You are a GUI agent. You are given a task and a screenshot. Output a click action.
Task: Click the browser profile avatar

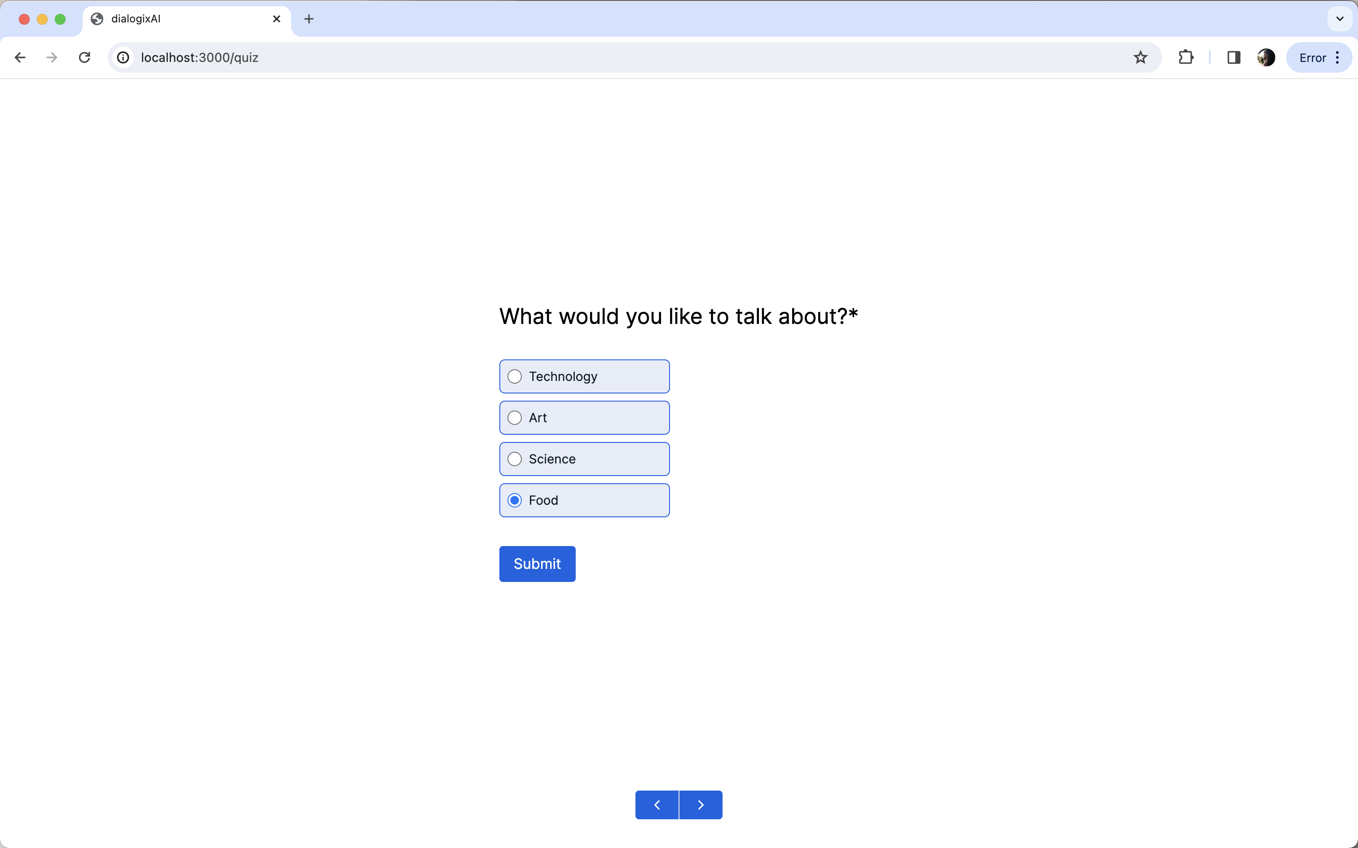coord(1266,57)
